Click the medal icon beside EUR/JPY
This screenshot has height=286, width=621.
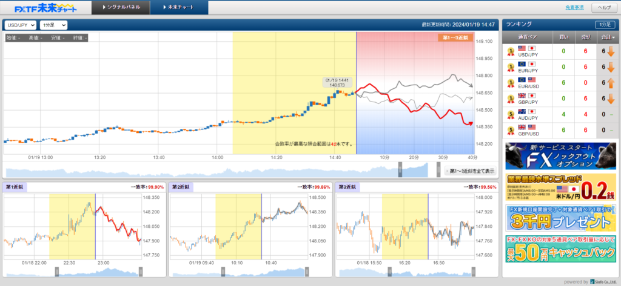[511, 68]
